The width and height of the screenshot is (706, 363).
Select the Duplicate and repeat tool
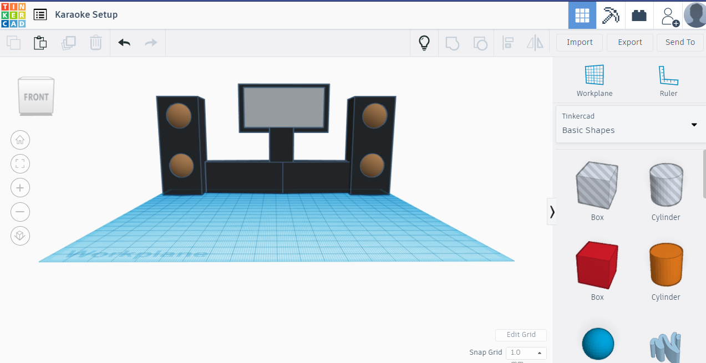click(69, 43)
